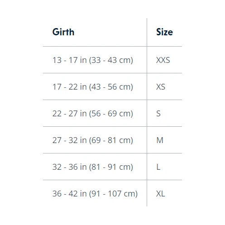The image size is (225, 225).
Task: Click the XL size cell
Action: coord(164,193)
